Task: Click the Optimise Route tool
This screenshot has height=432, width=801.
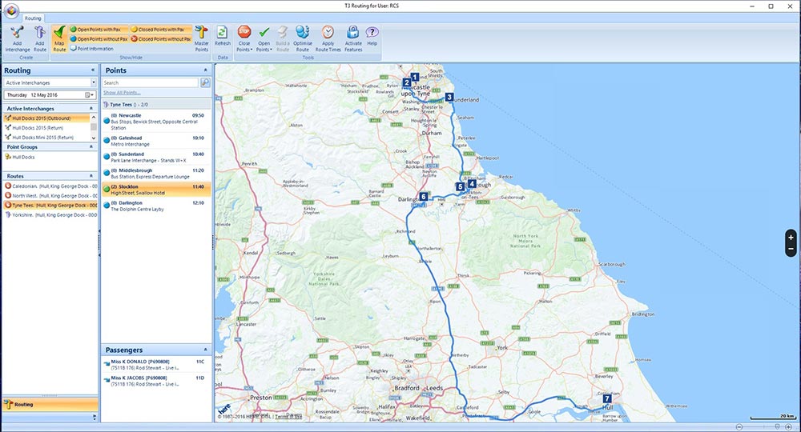Action: pyautogui.click(x=303, y=39)
